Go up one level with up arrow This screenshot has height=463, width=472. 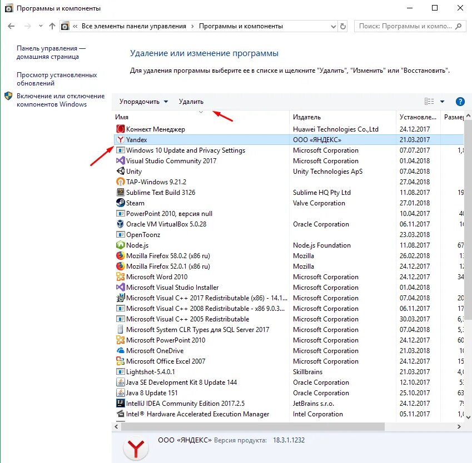tap(52, 26)
